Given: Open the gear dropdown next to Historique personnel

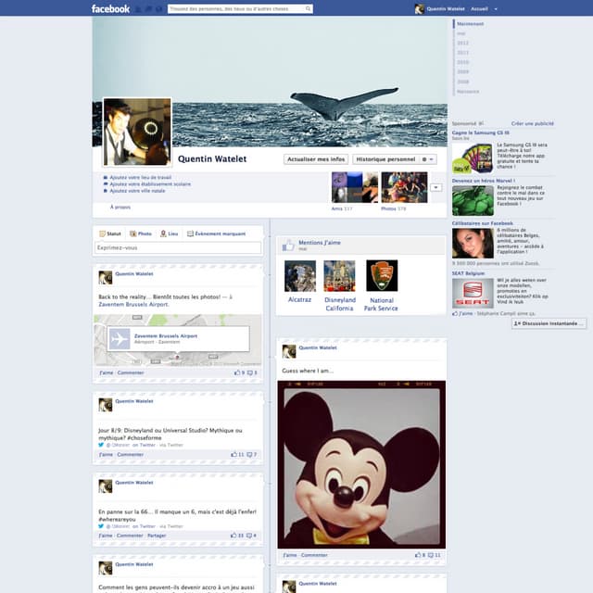Looking at the screenshot, I should (428, 159).
